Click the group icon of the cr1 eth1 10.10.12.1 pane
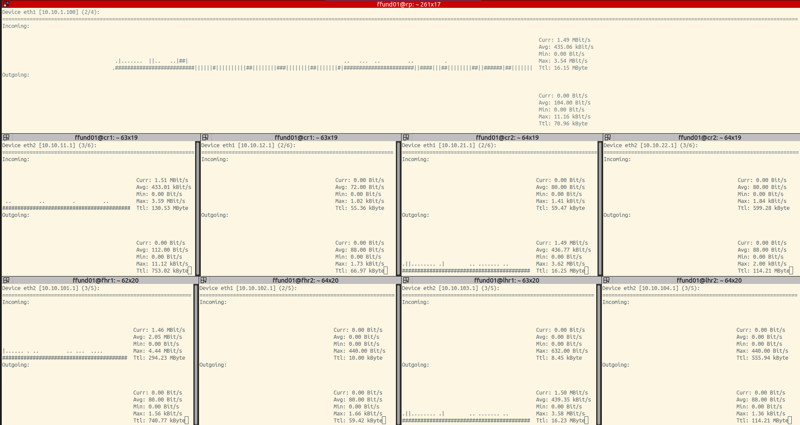 206,138
